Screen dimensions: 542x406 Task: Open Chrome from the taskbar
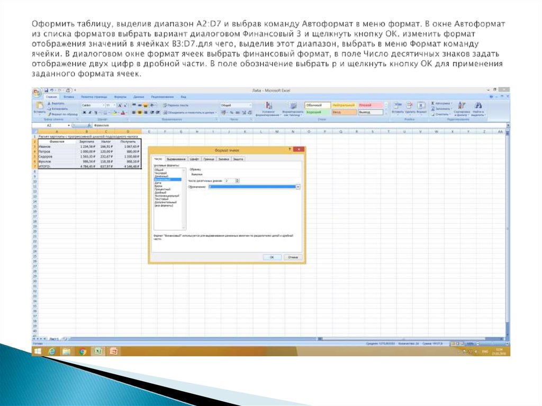(83, 351)
